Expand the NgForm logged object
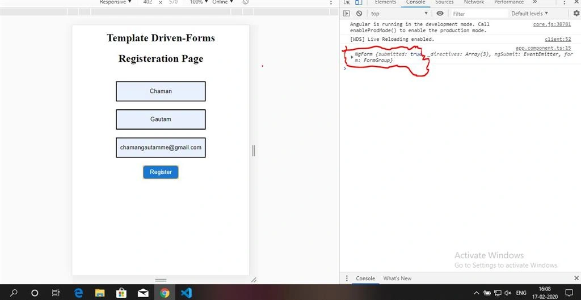 click(x=352, y=57)
